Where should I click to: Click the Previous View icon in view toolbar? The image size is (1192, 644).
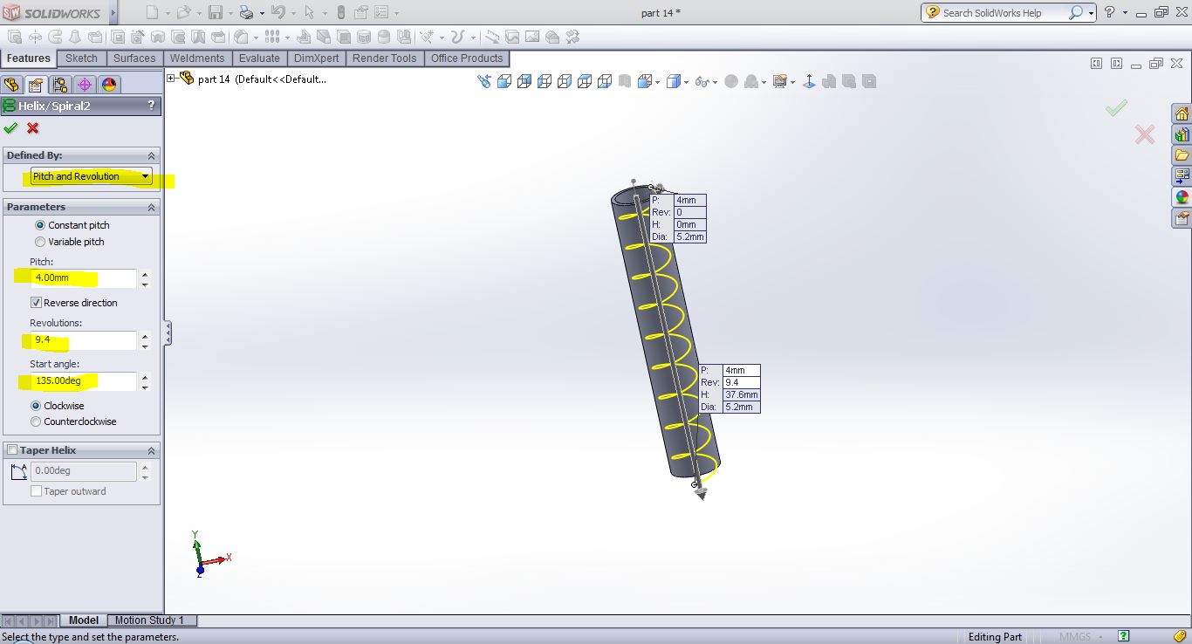pos(484,81)
